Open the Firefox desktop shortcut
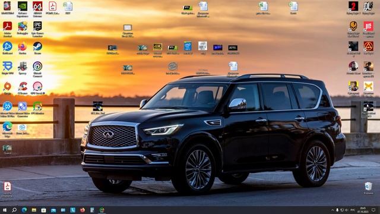The width and height of the screenshot is (380, 214). click(x=23, y=48)
